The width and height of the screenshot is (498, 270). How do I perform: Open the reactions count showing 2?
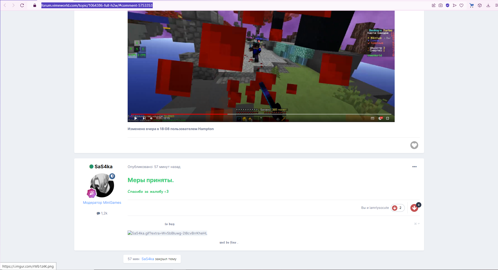(398, 208)
